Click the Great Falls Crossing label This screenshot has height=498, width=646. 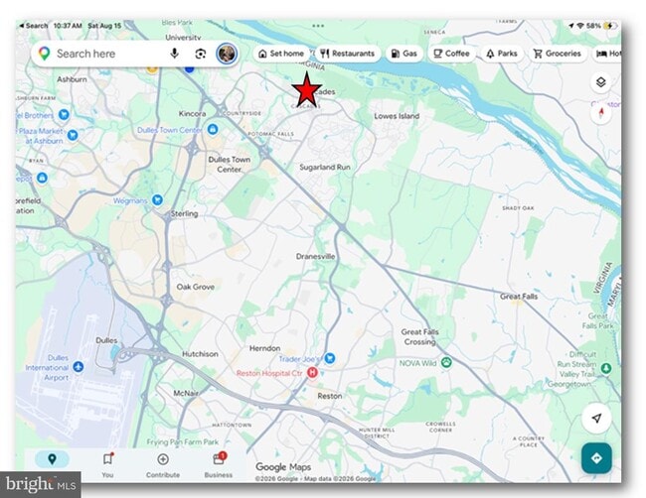click(419, 337)
